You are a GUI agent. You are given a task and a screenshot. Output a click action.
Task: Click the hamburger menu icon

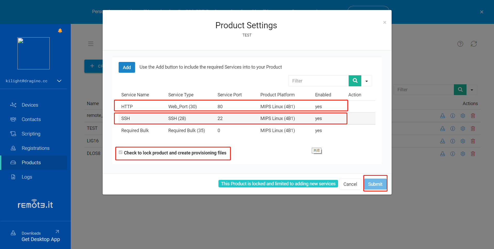tap(91, 44)
